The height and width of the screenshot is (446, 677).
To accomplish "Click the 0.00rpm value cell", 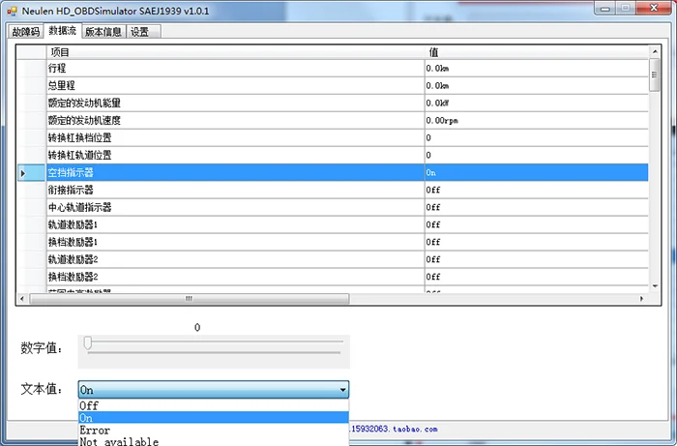I will tap(536, 121).
